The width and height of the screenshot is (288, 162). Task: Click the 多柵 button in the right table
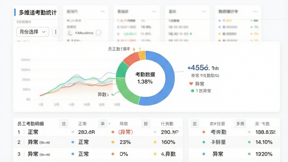click(240, 124)
